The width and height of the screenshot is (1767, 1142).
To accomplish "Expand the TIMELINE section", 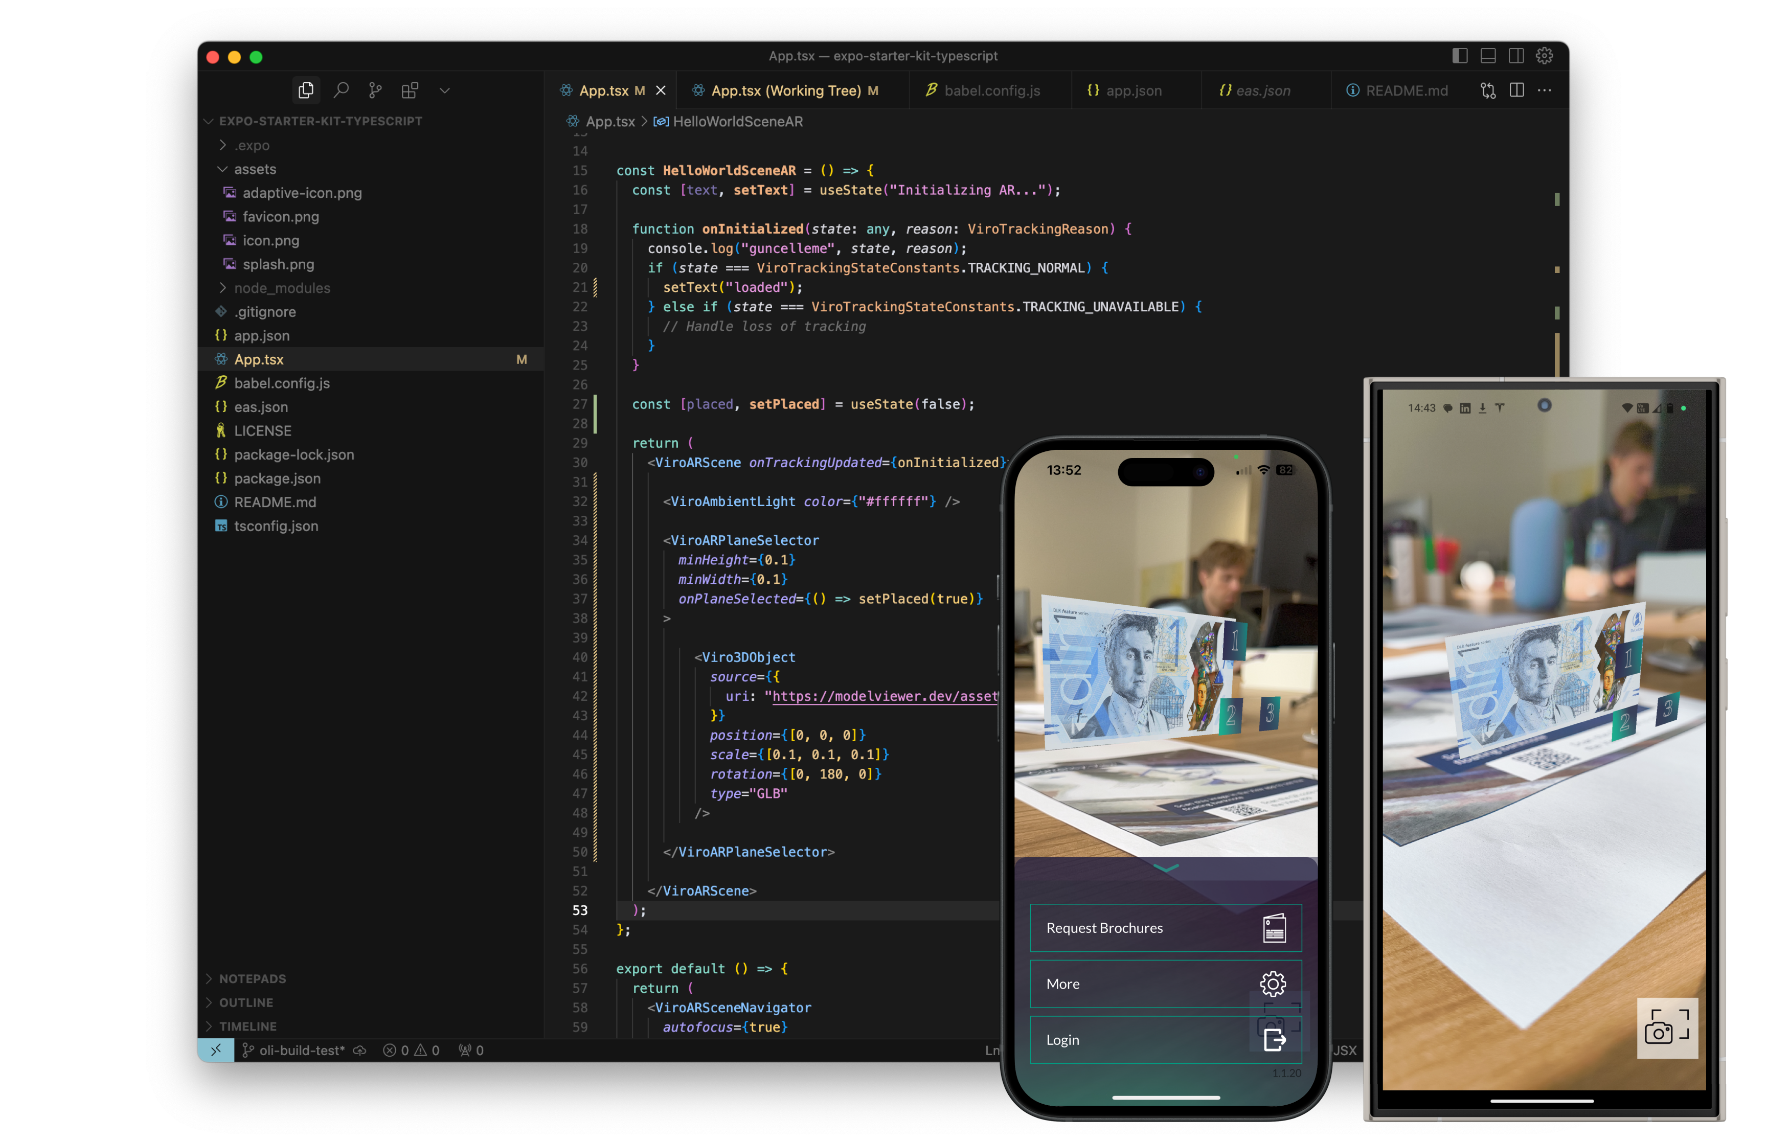I will click(248, 1026).
